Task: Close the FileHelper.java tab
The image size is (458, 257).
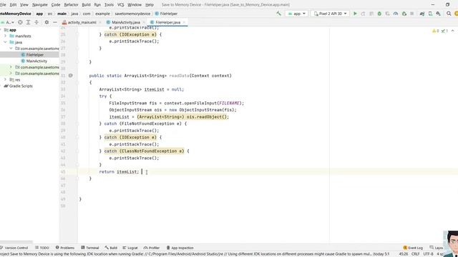Action: click(x=184, y=22)
